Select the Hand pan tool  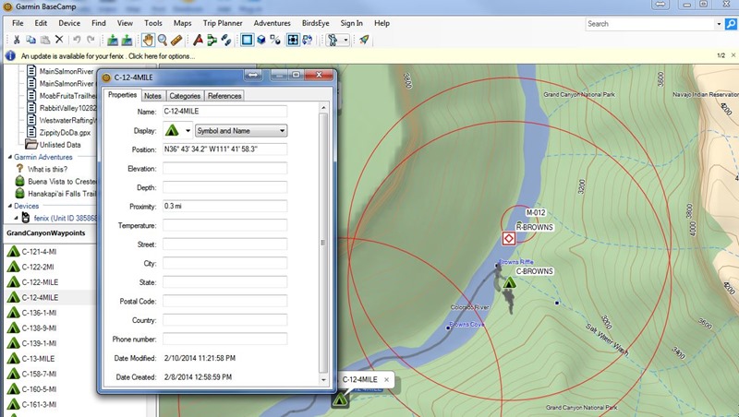148,40
